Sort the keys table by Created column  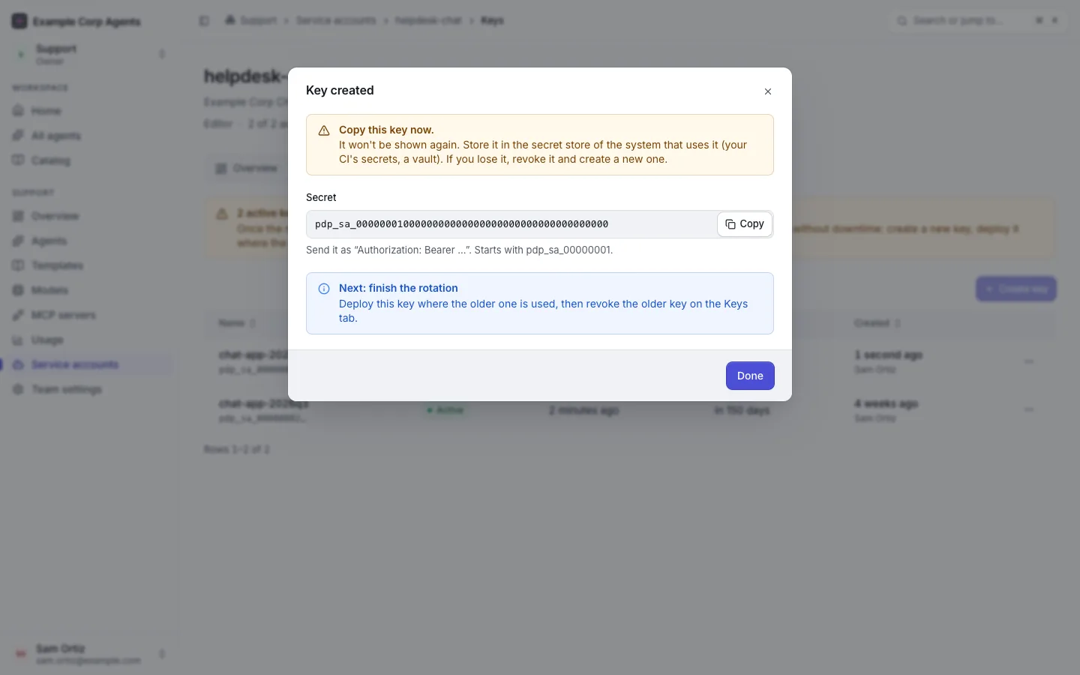point(877,323)
